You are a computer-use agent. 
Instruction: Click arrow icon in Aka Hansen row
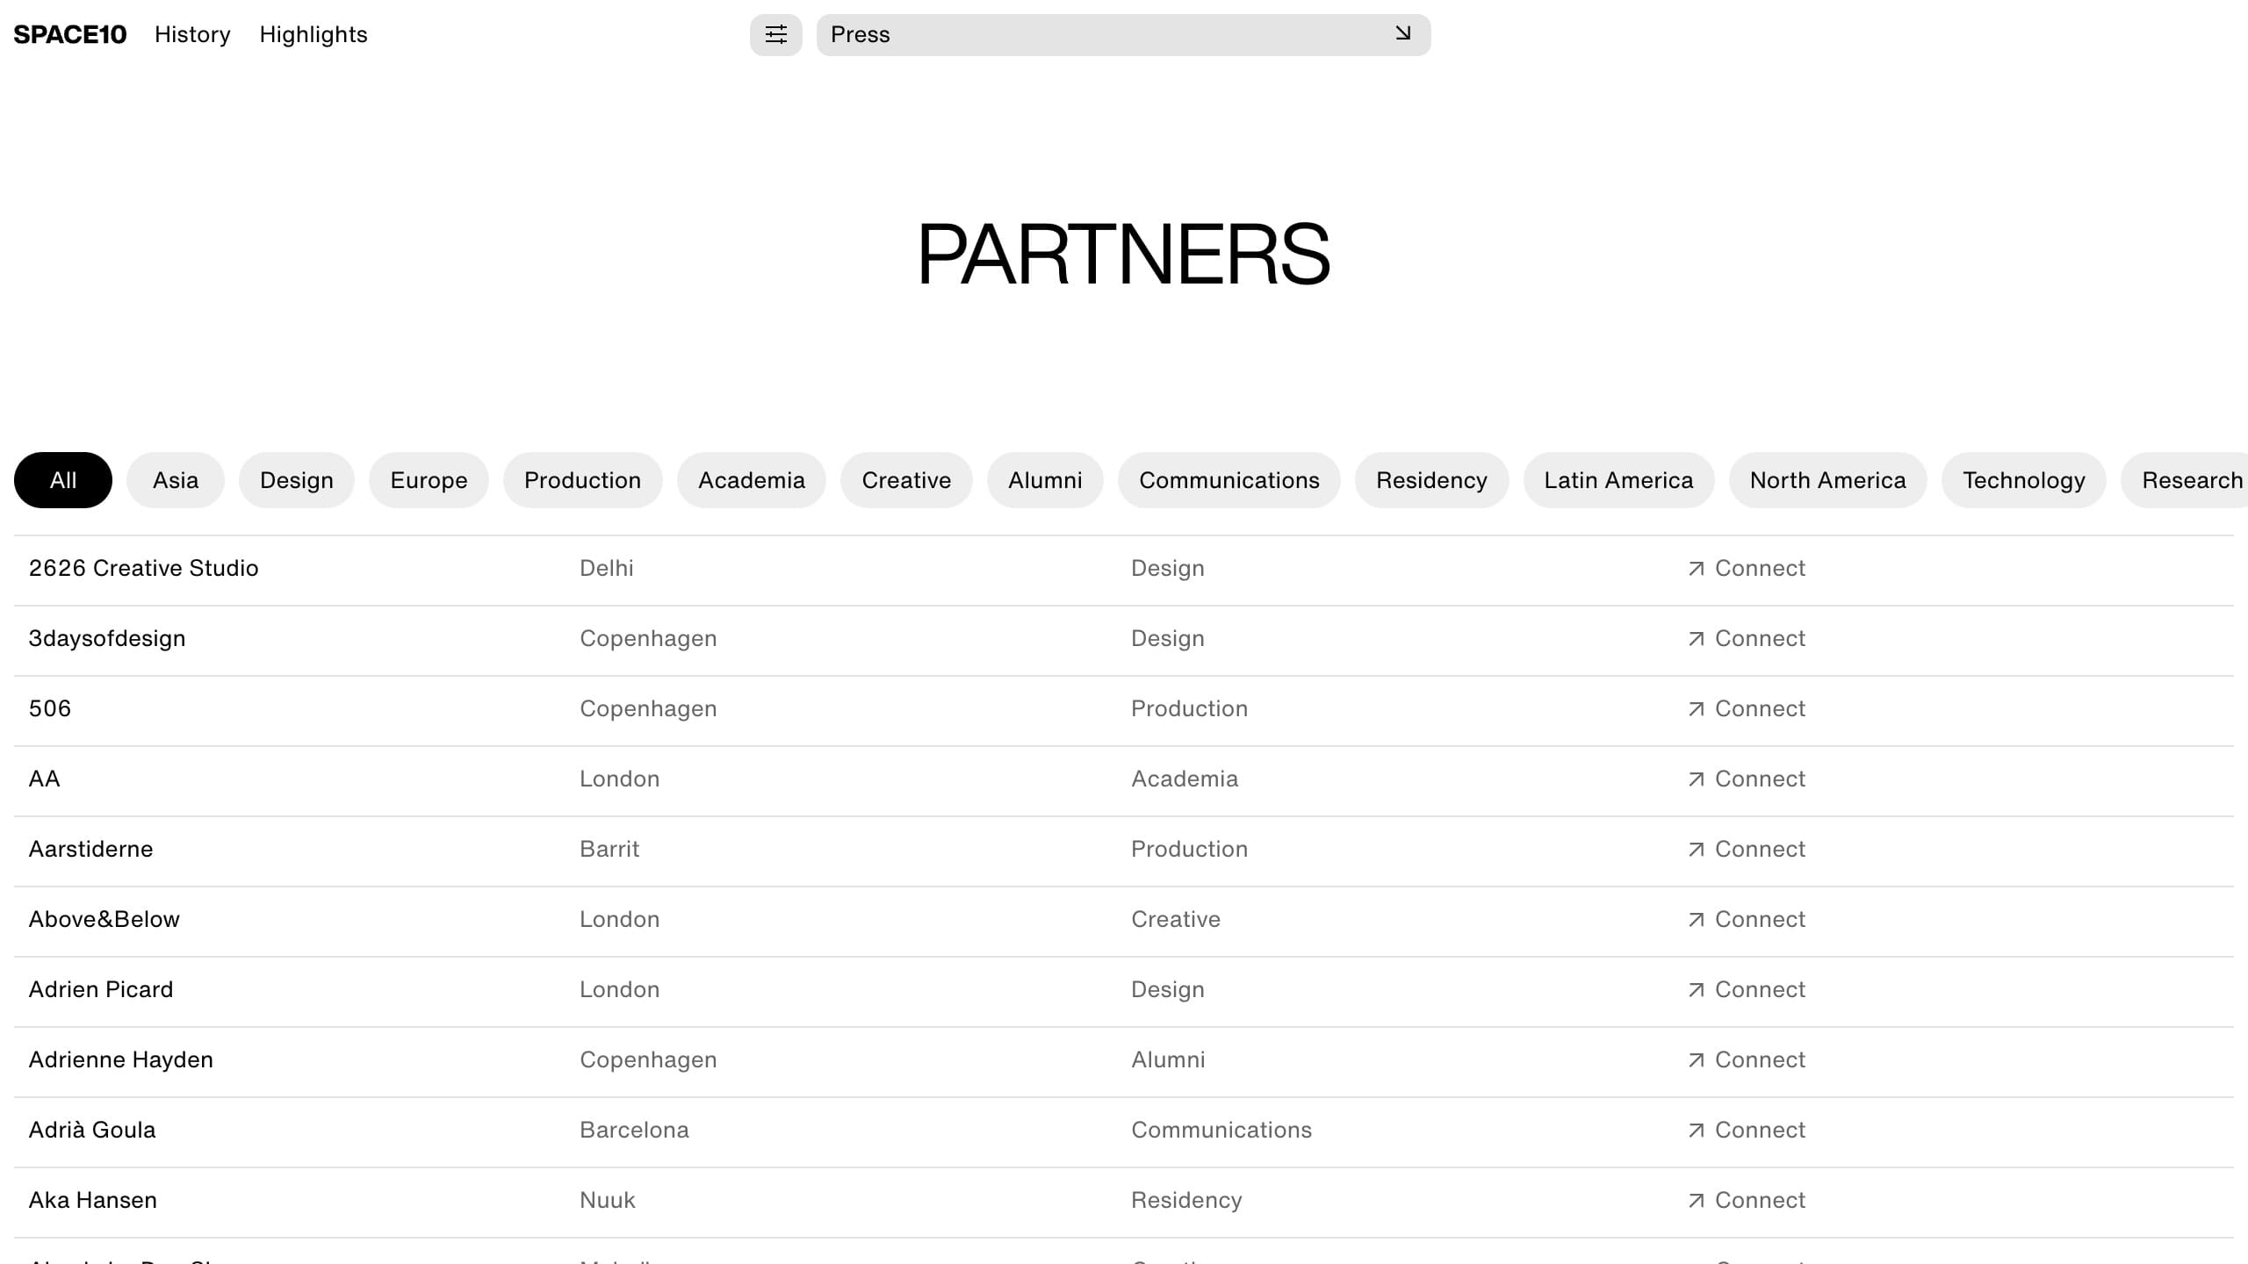point(1696,1201)
